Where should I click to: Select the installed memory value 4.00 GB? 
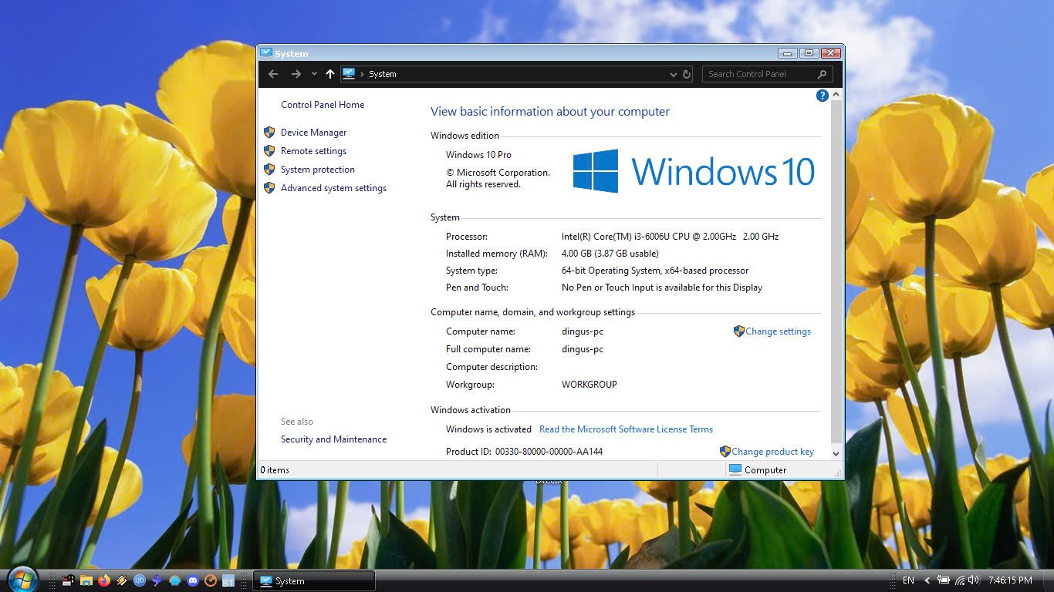(x=610, y=254)
